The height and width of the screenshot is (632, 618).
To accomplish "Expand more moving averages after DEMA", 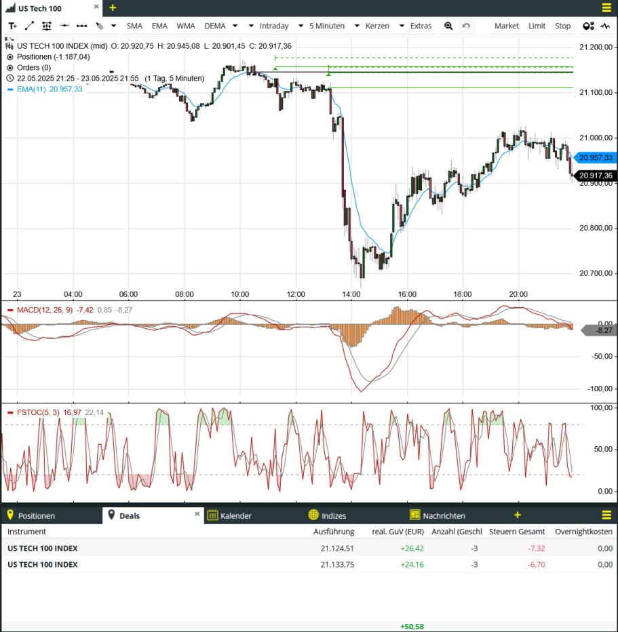I will pos(235,26).
